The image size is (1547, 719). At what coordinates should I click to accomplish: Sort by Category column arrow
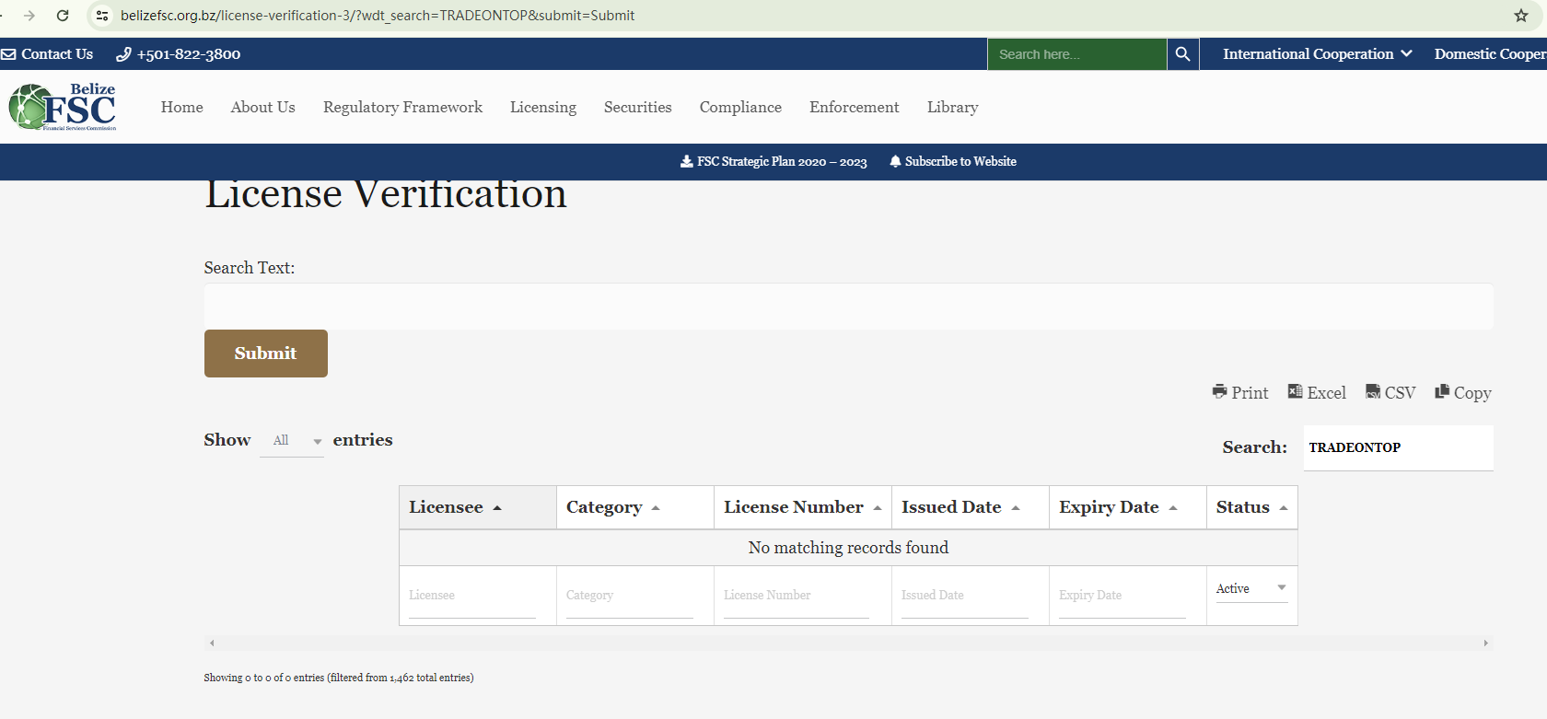pos(656,508)
